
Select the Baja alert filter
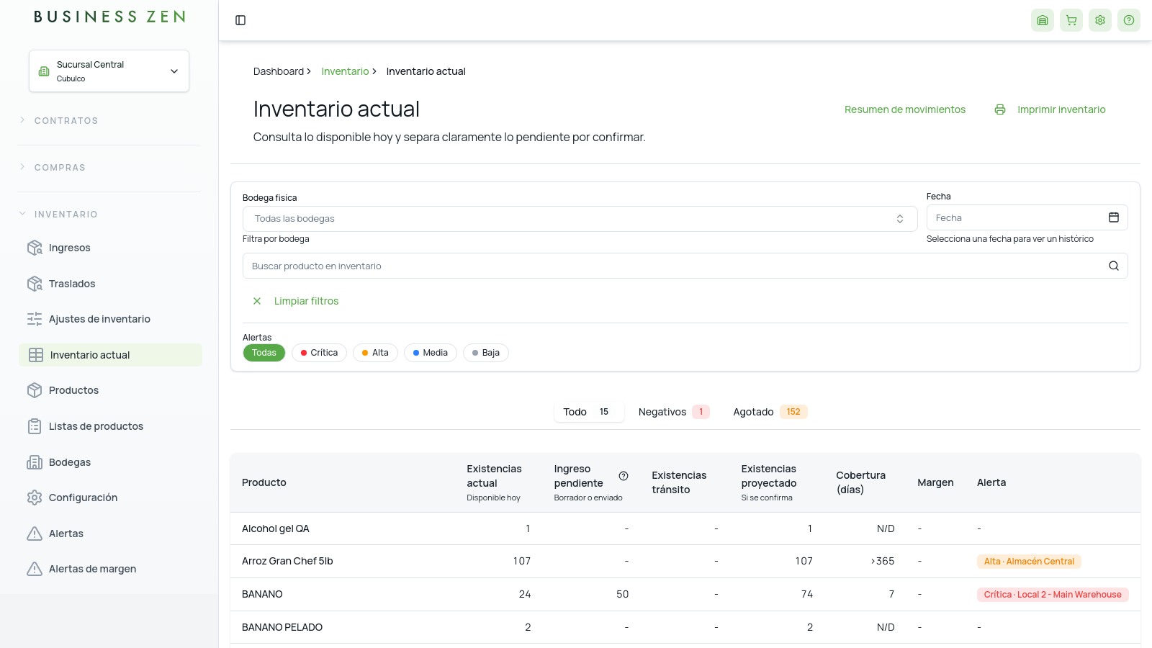pyautogui.click(x=486, y=353)
